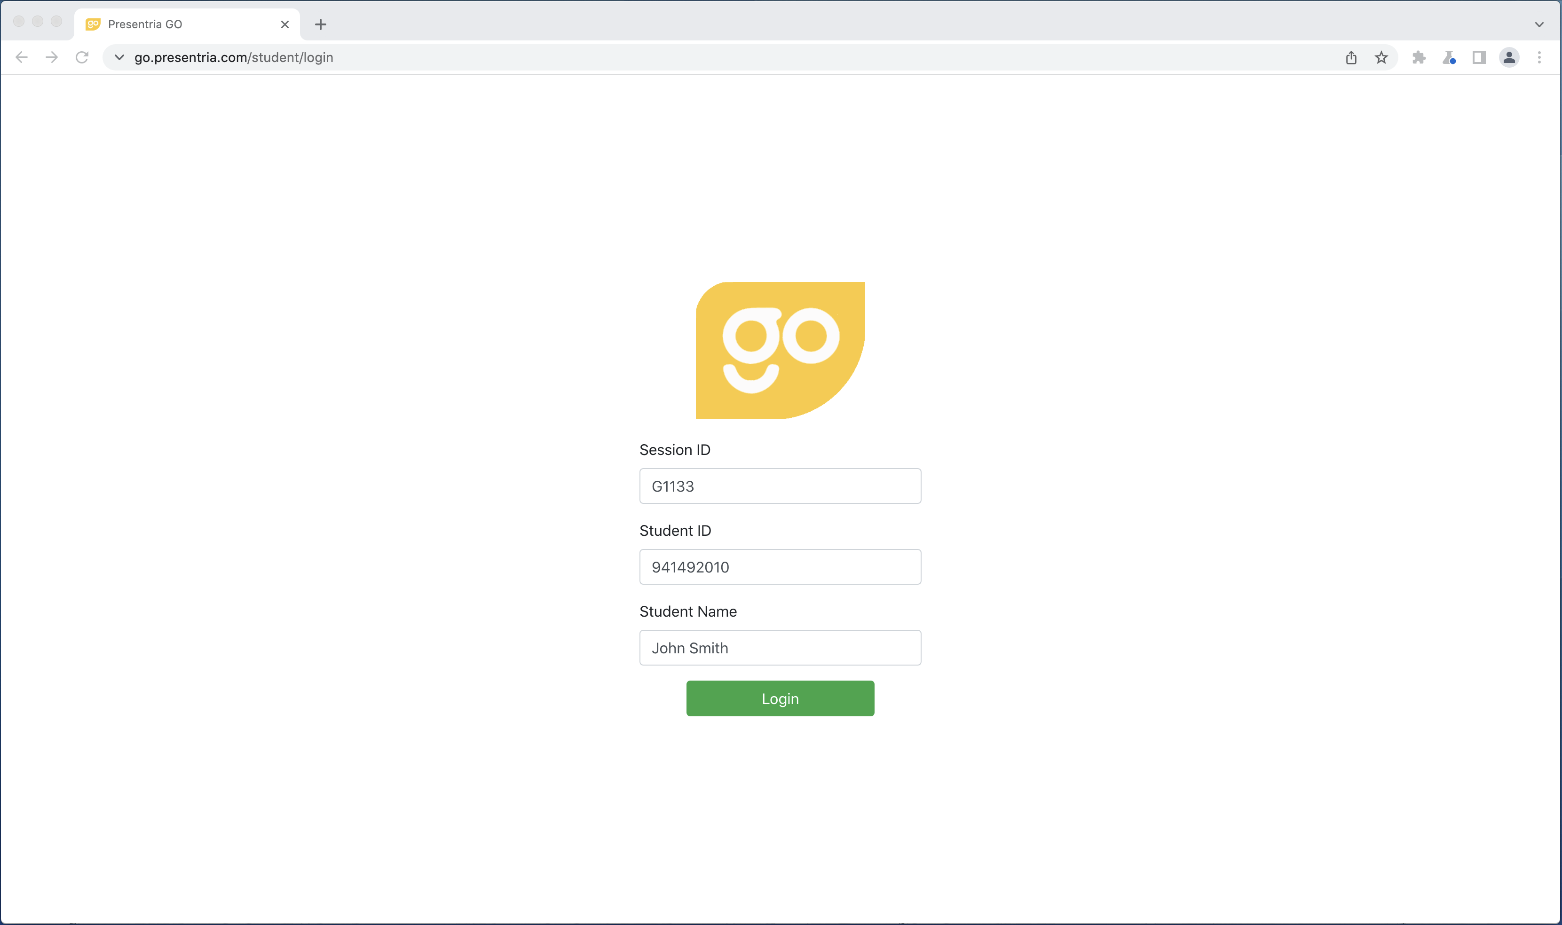Click the Student Name label
Image resolution: width=1562 pixels, height=925 pixels.
point(688,611)
